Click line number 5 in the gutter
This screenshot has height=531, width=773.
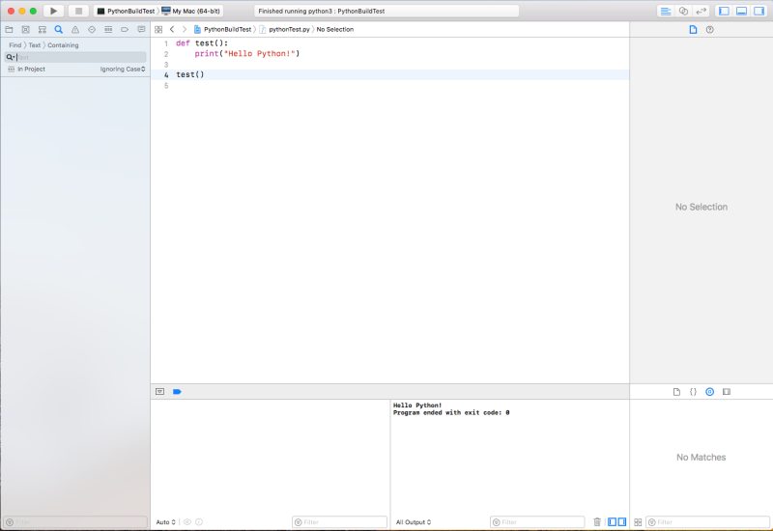(x=166, y=86)
